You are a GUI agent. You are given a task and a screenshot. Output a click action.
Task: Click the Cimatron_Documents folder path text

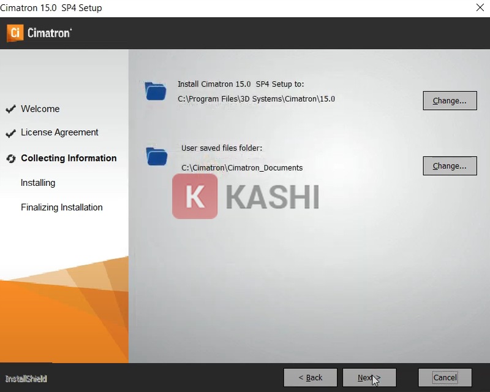point(242,167)
